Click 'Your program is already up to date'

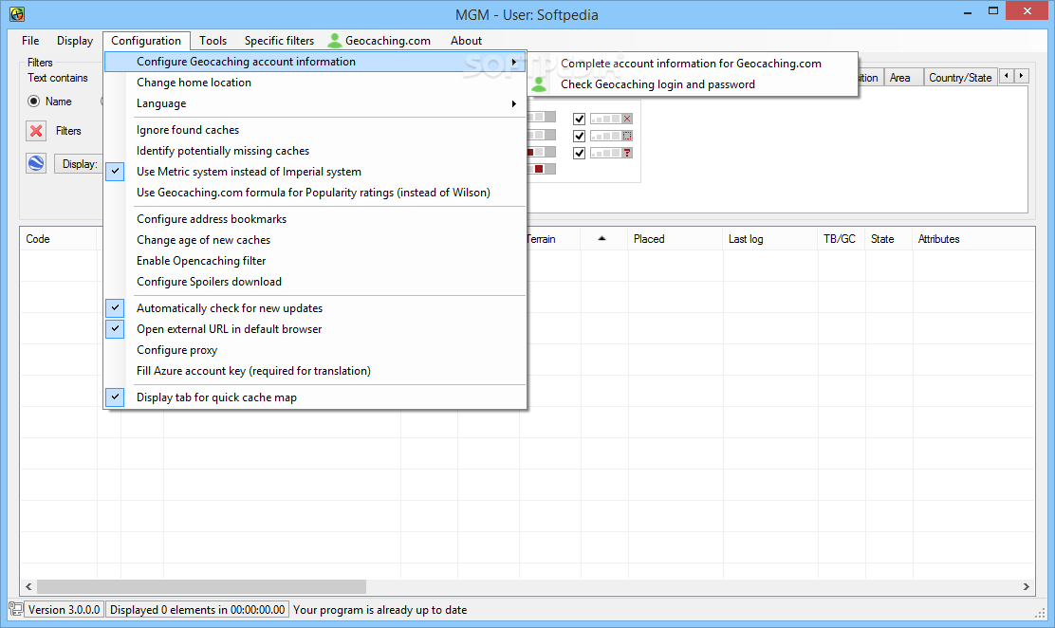[x=380, y=610]
